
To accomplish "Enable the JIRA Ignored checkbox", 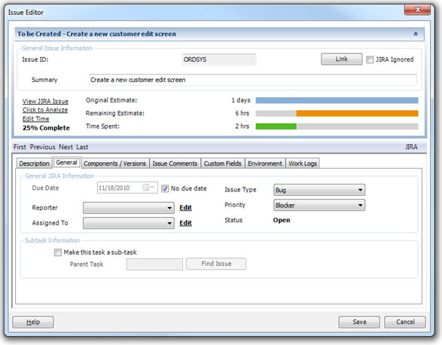I will (370, 60).
